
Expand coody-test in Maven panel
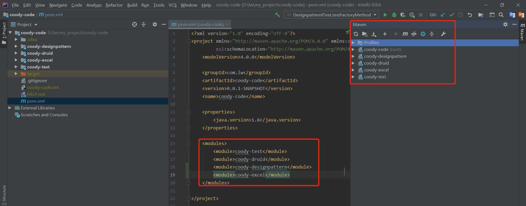pos(353,77)
